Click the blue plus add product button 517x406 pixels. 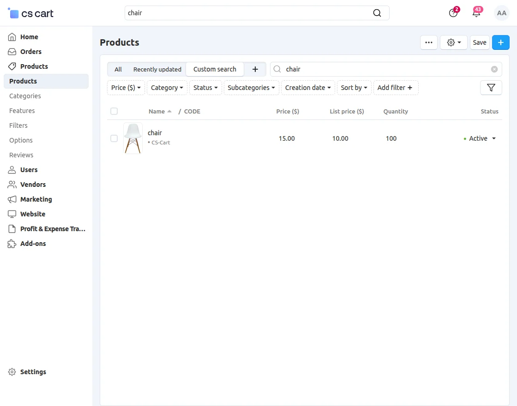click(x=501, y=42)
